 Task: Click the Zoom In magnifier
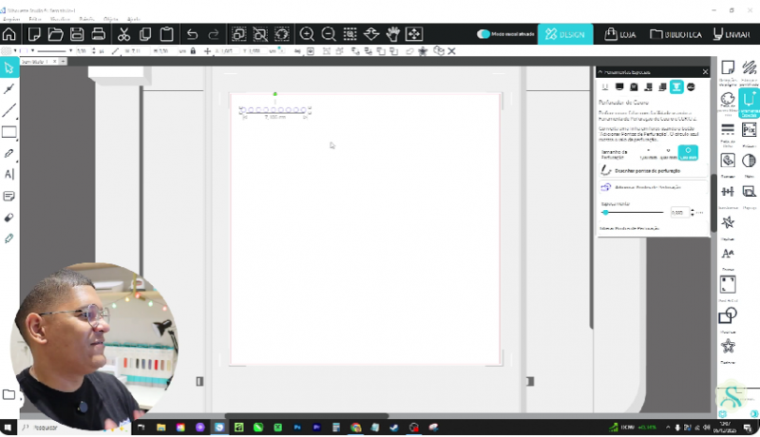(x=307, y=34)
